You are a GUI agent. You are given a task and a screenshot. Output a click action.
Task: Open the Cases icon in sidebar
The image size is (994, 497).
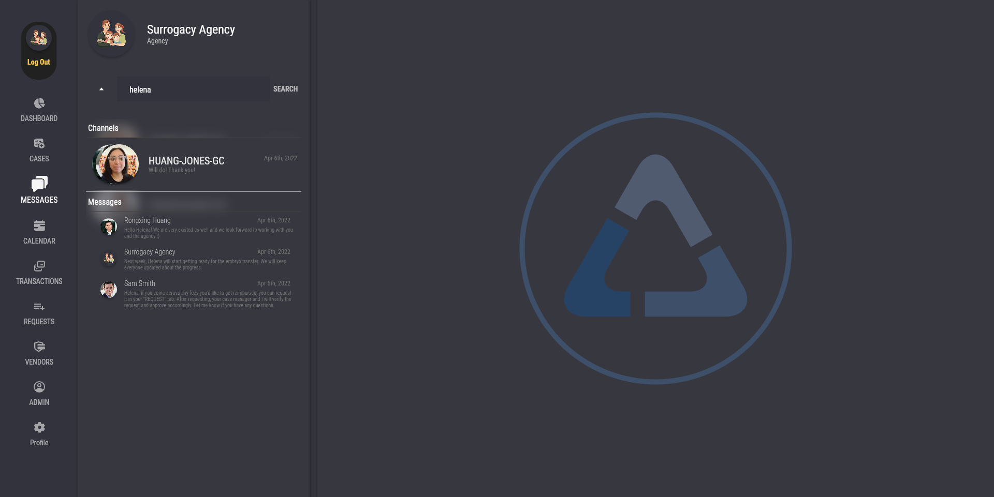[x=39, y=144]
